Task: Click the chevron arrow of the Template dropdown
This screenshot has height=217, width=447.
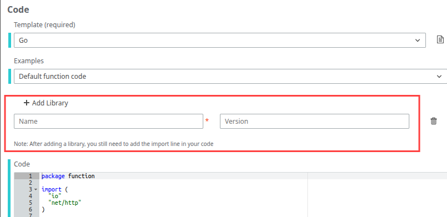Action: (x=418, y=41)
